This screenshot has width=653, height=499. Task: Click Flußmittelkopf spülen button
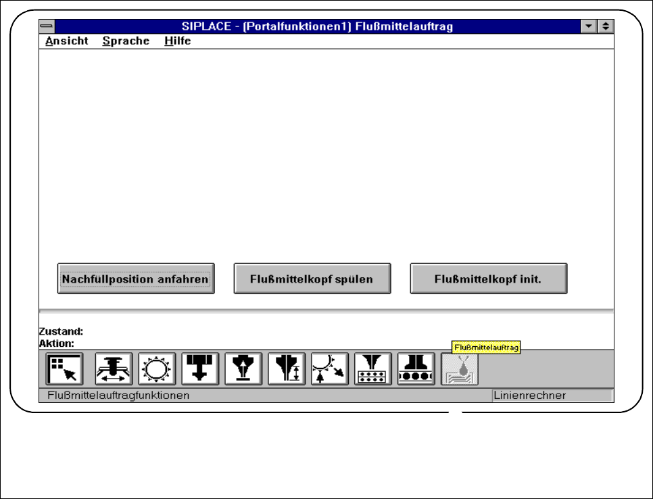[312, 279]
